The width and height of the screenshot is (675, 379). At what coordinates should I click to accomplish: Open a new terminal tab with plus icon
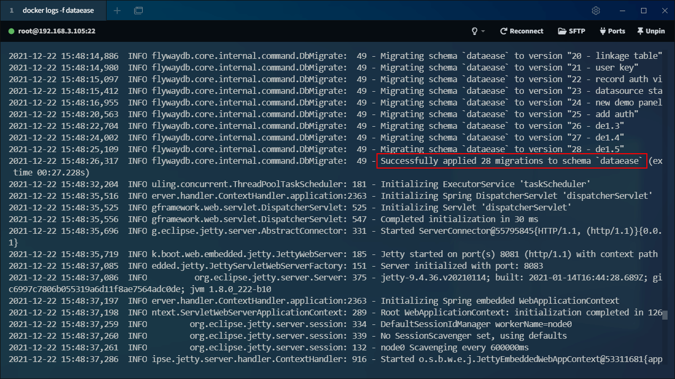(x=117, y=11)
